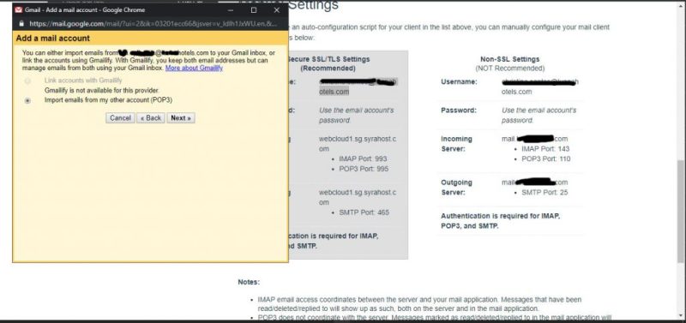Minimize the Gmail popup window
This screenshot has width=686, height=323.
tap(231, 9)
